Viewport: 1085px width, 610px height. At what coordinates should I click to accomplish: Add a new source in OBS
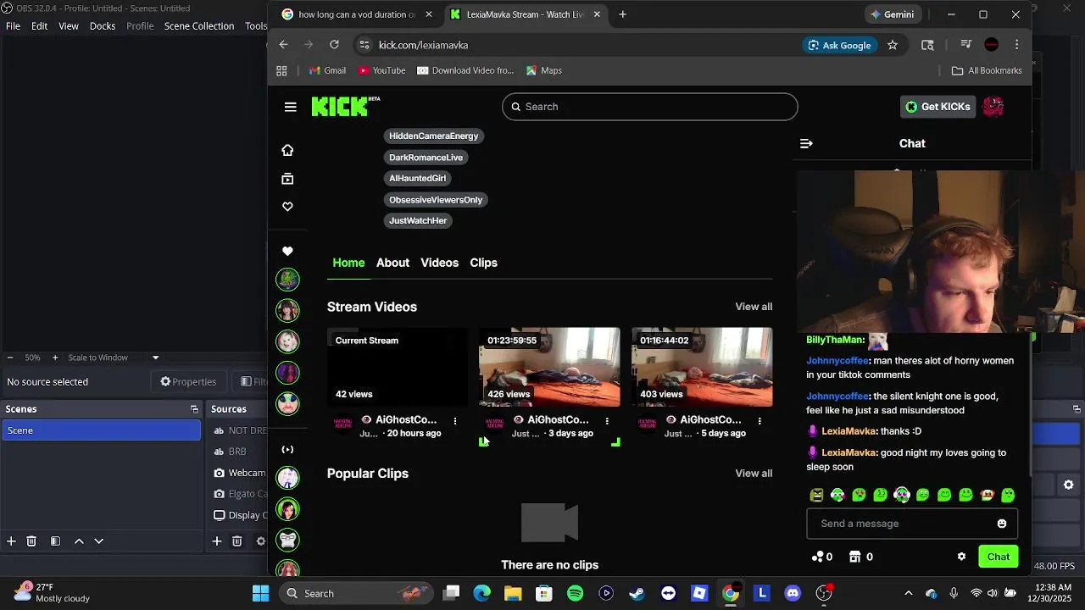[x=217, y=541]
